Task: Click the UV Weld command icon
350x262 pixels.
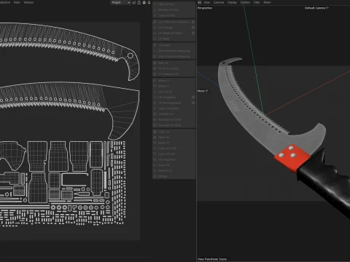Action: pos(155,39)
